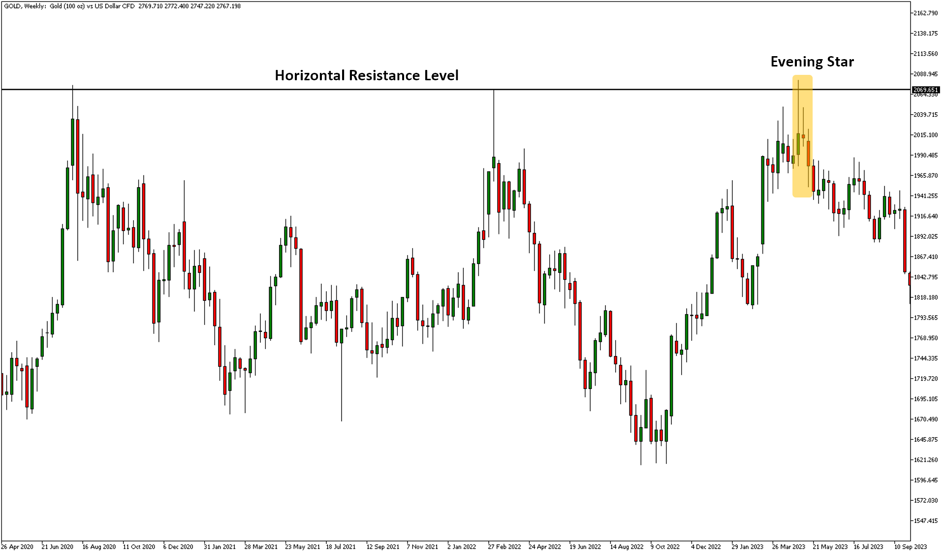Click the 24 Apr 2022 date label
Image resolution: width=947 pixels, height=554 pixels.
tap(545, 547)
